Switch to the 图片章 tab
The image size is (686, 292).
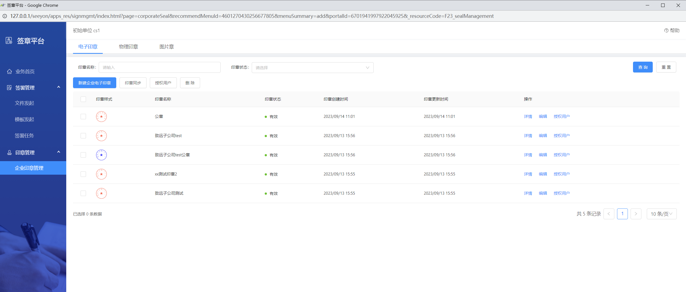[x=167, y=47]
